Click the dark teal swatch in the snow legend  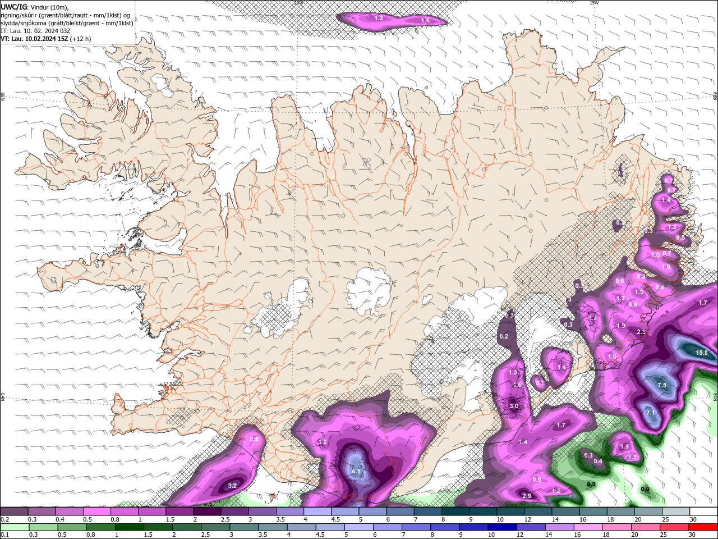455,511
